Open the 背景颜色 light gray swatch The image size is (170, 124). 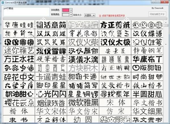(x=65, y=15)
